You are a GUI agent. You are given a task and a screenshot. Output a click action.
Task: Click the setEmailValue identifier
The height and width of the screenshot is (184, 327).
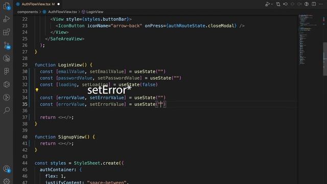(x=107, y=72)
